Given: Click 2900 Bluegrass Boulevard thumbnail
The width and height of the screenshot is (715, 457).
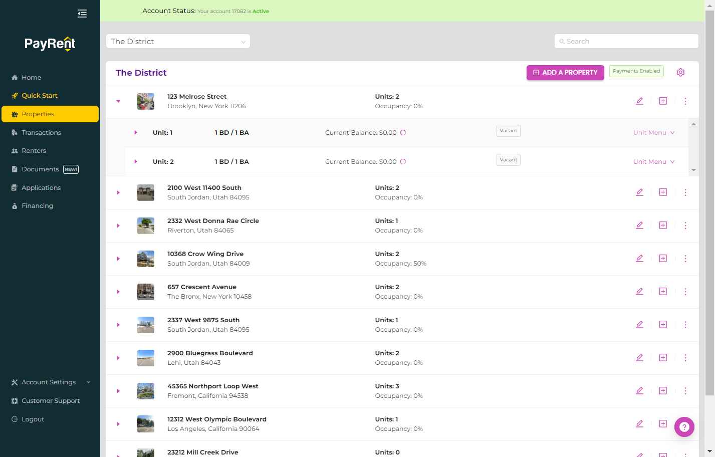Looking at the screenshot, I should click(146, 358).
